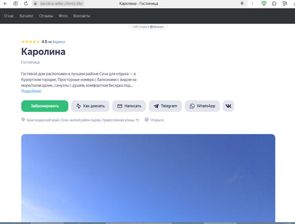This screenshot has width=295, height=224.
Task: Go to the 'Отзывы' menu section
Action: pos(46,16)
